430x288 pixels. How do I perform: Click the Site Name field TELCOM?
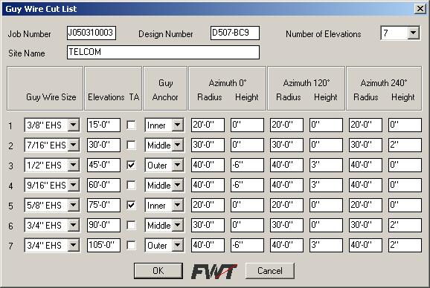pyautogui.click(x=163, y=52)
